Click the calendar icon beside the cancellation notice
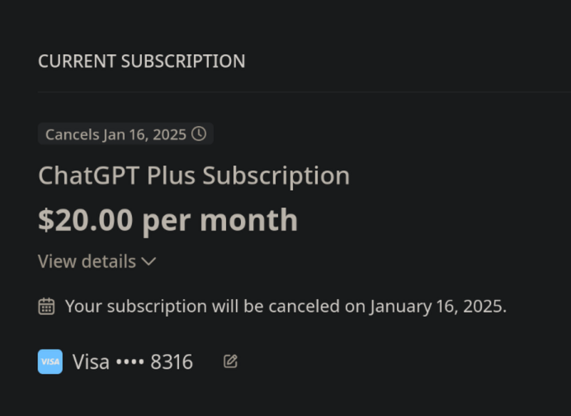This screenshot has height=416, width=571. [47, 306]
